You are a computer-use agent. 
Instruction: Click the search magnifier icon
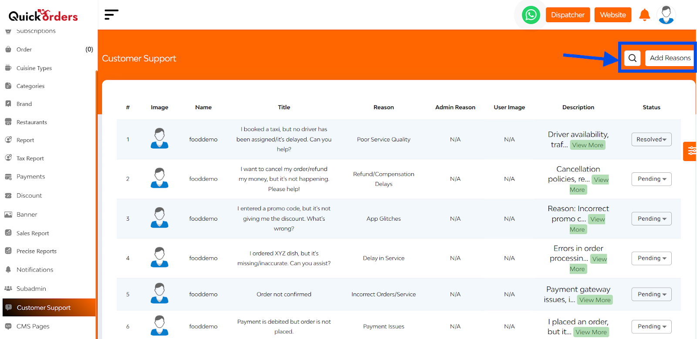point(633,58)
